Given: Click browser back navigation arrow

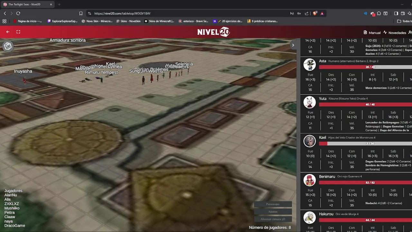Looking at the screenshot, I should tap(5, 13).
